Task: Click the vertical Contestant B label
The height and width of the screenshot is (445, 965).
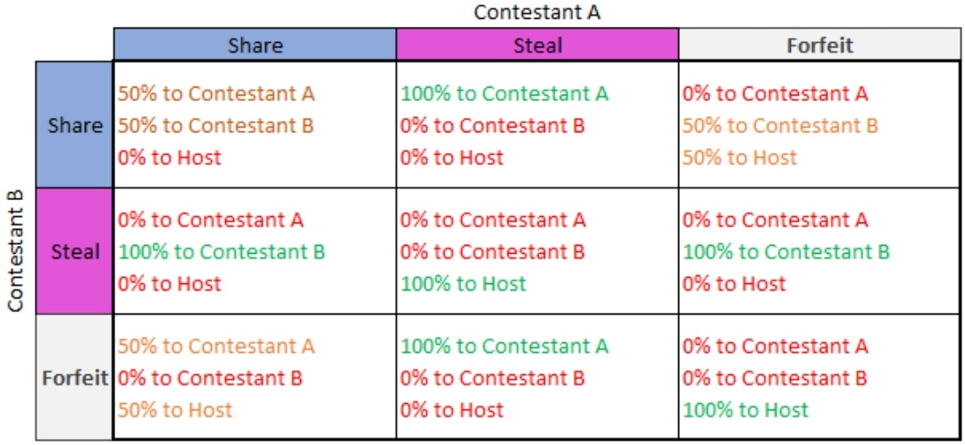Action: point(15,250)
